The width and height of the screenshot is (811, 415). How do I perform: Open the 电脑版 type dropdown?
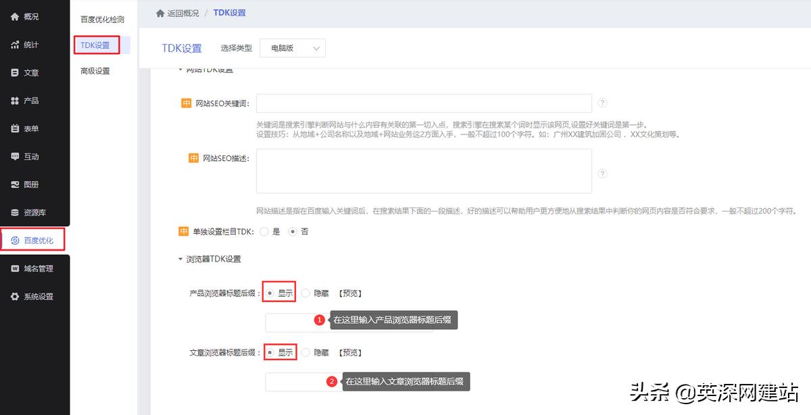tap(293, 48)
